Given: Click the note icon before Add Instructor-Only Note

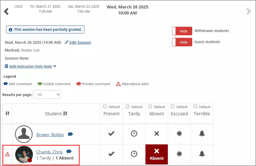Looking at the screenshot, I should (6, 66).
